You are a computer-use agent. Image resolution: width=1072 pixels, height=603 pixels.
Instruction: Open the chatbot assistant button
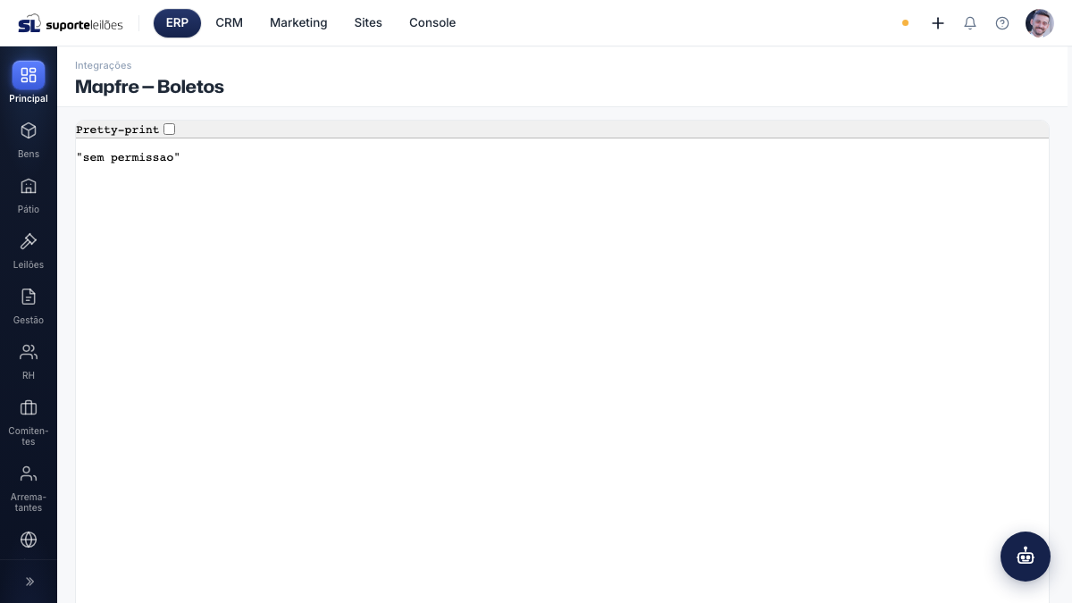(x=1026, y=557)
